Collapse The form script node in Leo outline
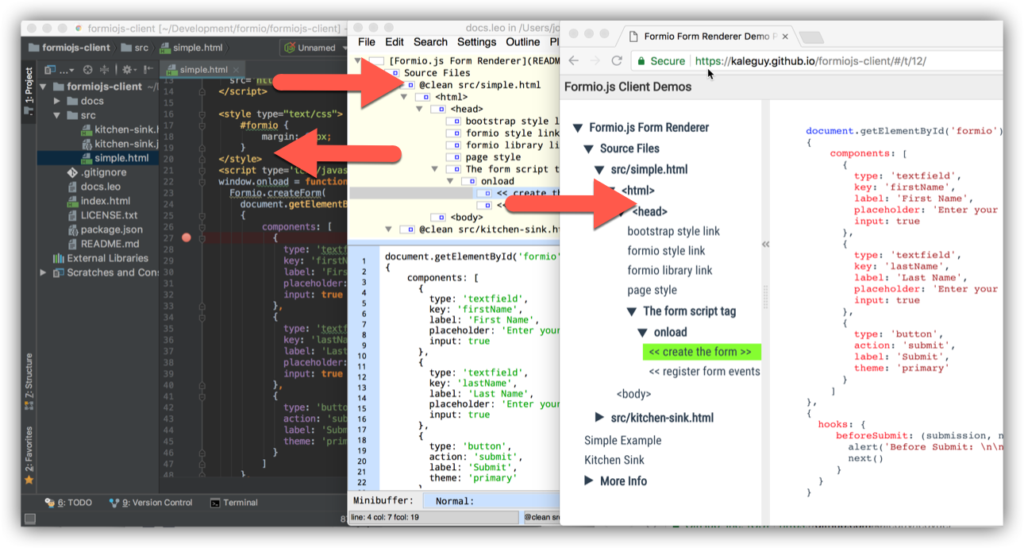This screenshot has height=548, width=1024. click(x=435, y=169)
